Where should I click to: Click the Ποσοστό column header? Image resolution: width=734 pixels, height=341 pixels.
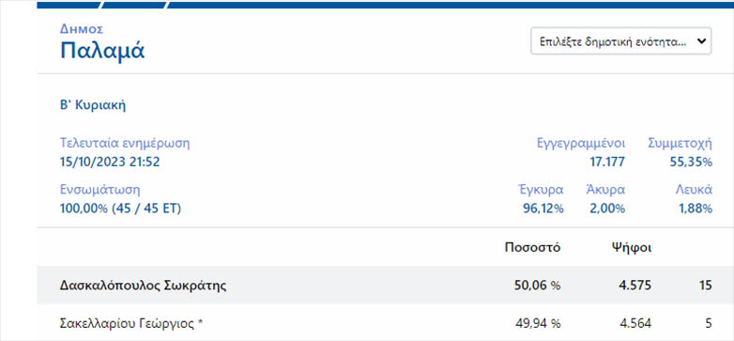pyautogui.click(x=532, y=248)
